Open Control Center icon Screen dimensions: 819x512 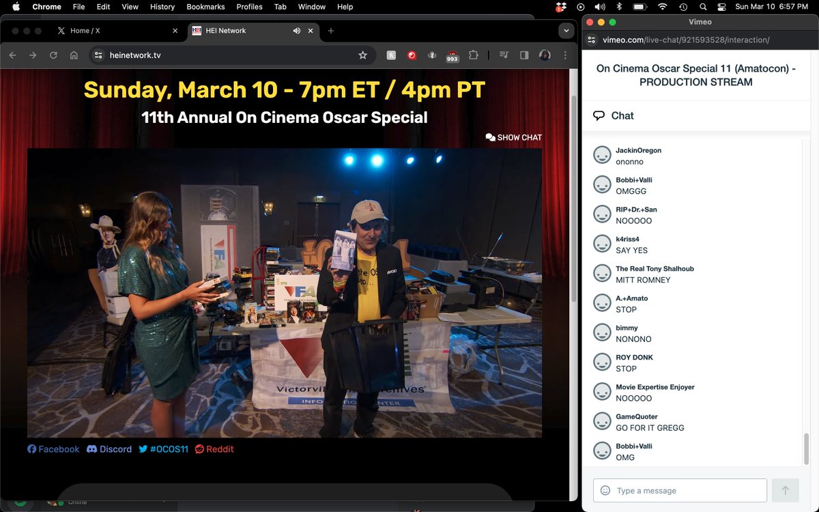click(x=722, y=7)
